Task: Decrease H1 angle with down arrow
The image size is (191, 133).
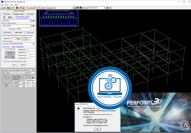Action: click(x=23, y=87)
